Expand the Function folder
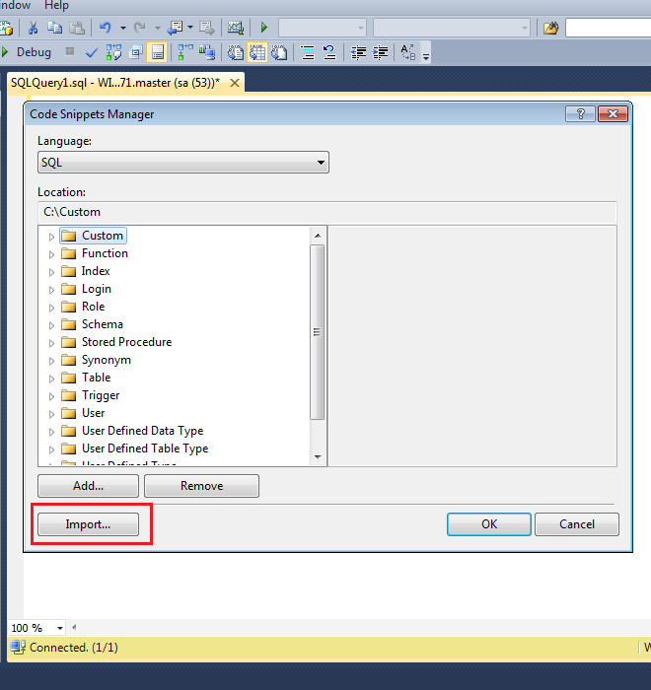The height and width of the screenshot is (690, 651). (x=52, y=254)
